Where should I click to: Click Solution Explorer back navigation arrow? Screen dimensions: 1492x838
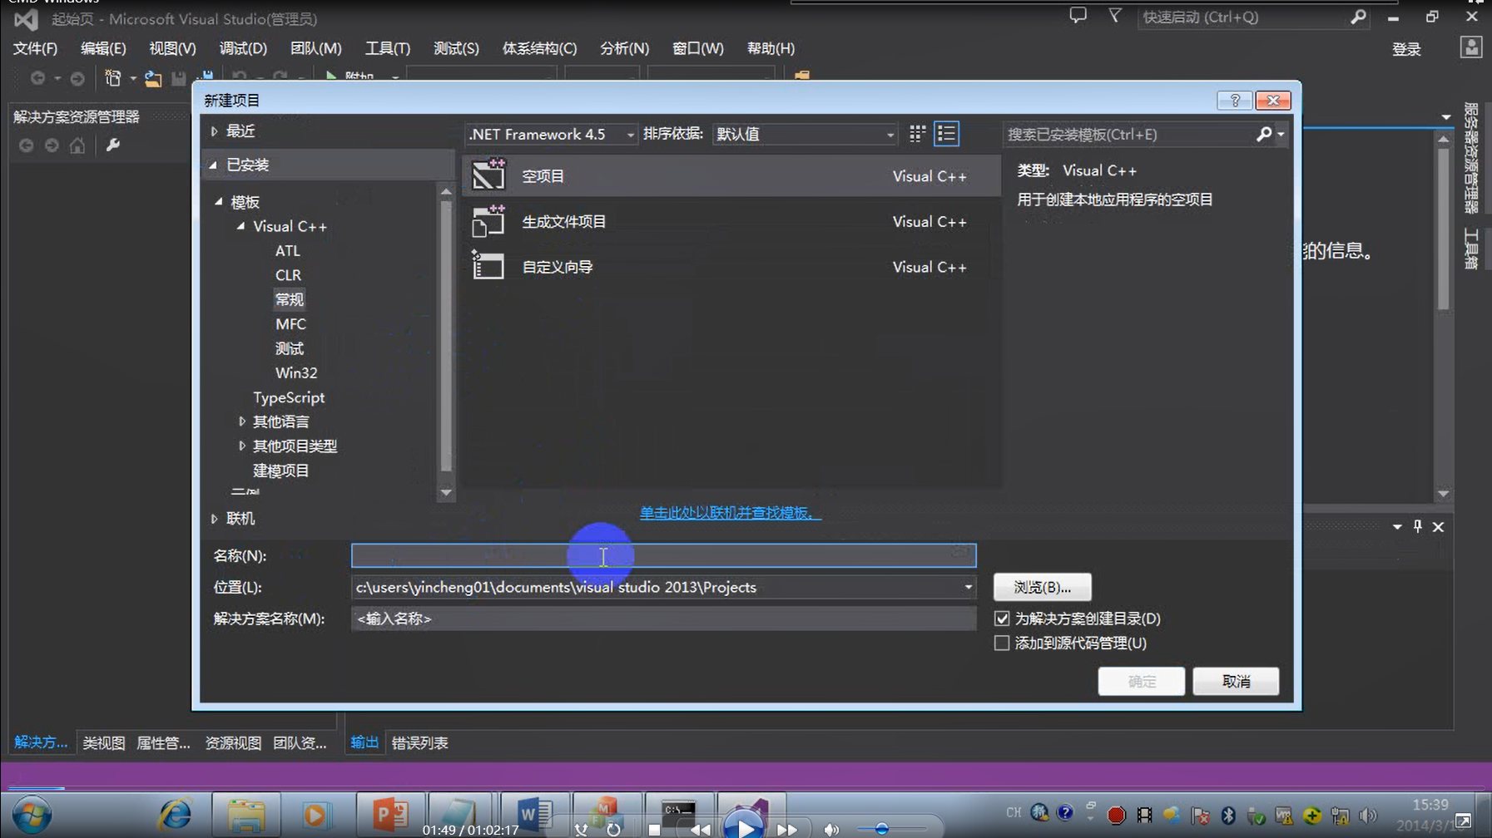pyautogui.click(x=27, y=145)
